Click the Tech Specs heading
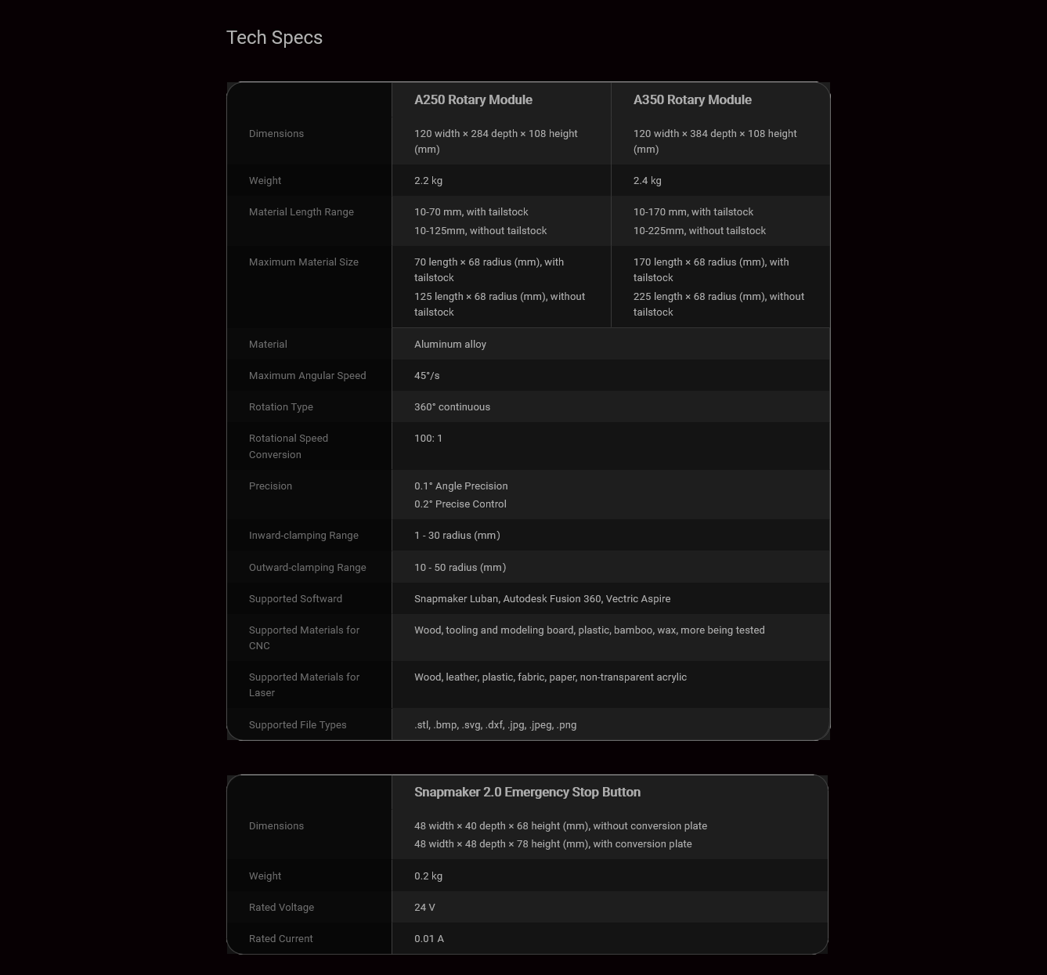 (274, 38)
